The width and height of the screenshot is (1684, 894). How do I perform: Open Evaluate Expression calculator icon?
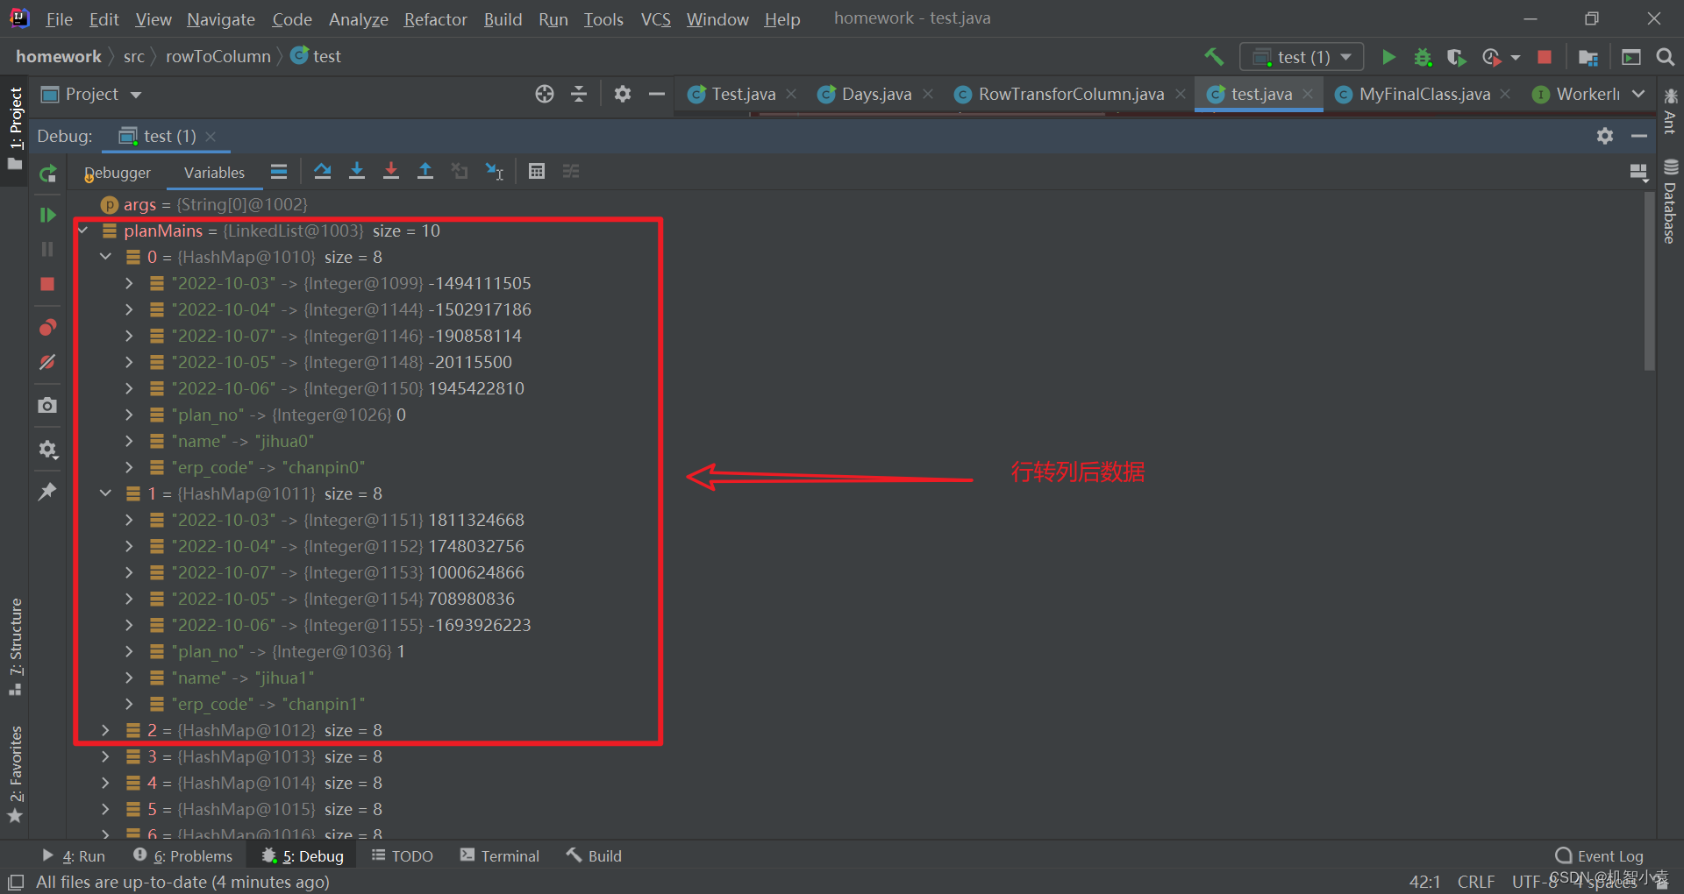point(537,172)
